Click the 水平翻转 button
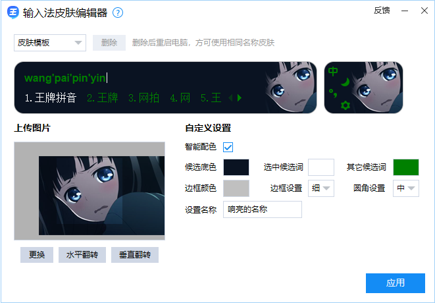This screenshot has width=435, height=303. click(82, 255)
